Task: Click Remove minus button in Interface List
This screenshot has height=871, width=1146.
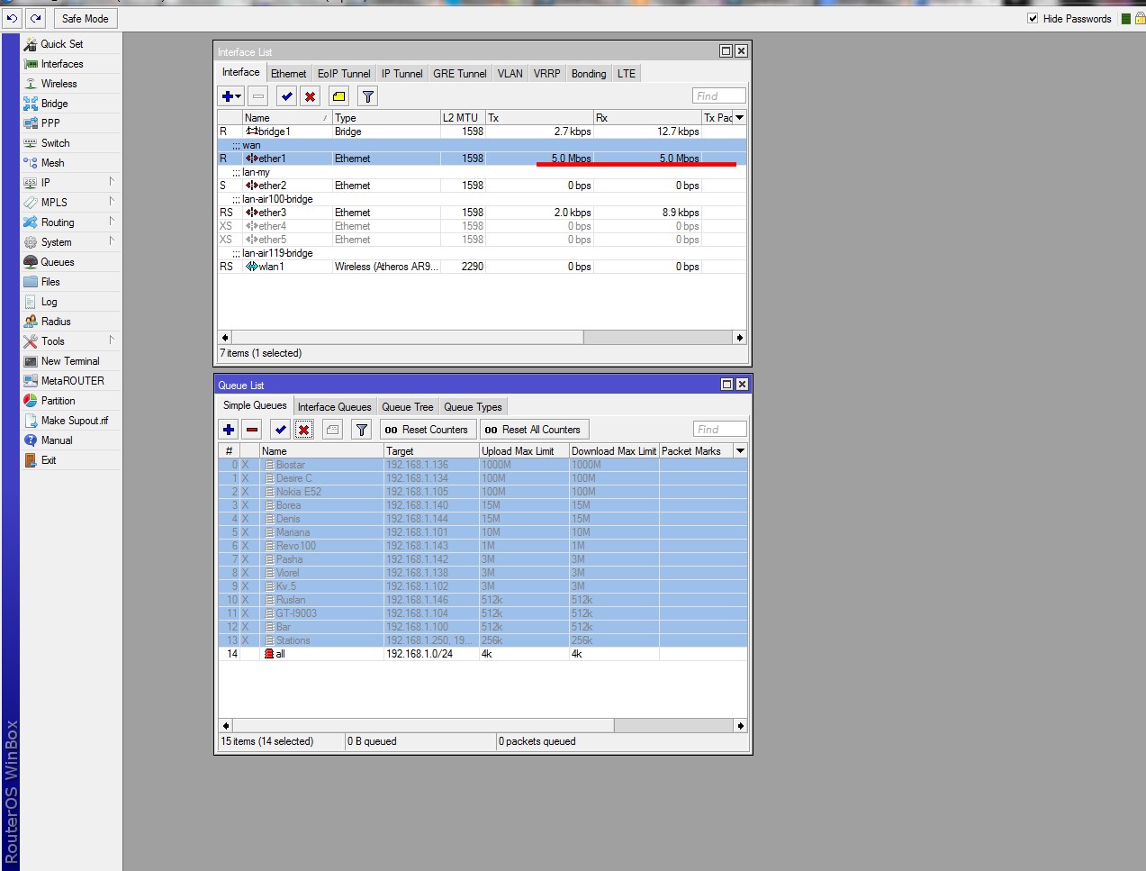Action: [x=258, y=96]
